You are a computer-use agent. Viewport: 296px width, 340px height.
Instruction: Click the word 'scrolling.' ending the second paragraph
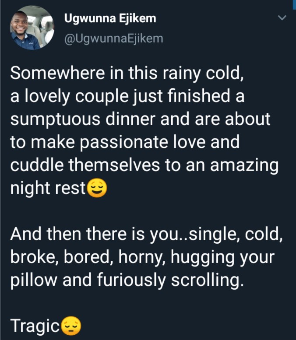[x=207, y=280]
